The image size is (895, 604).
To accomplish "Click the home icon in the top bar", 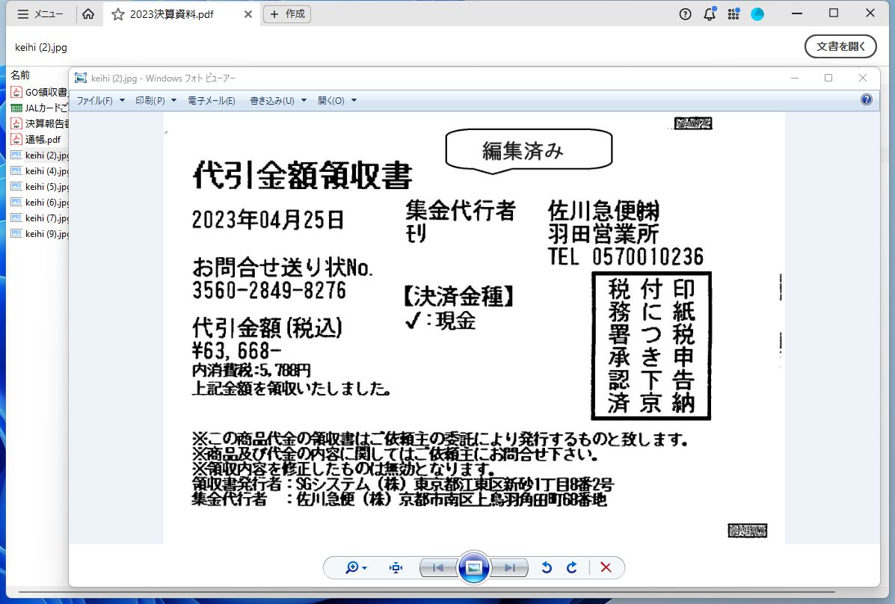I will pos(88,13).
